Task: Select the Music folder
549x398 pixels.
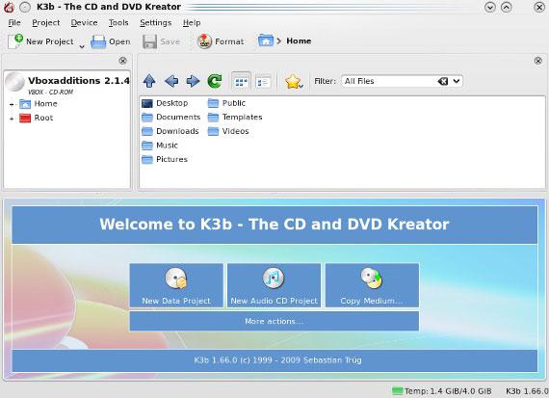Action: [160, 146]
